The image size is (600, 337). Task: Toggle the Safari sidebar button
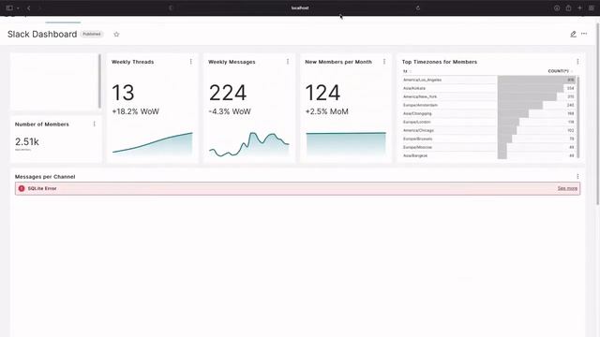point(9,7)
